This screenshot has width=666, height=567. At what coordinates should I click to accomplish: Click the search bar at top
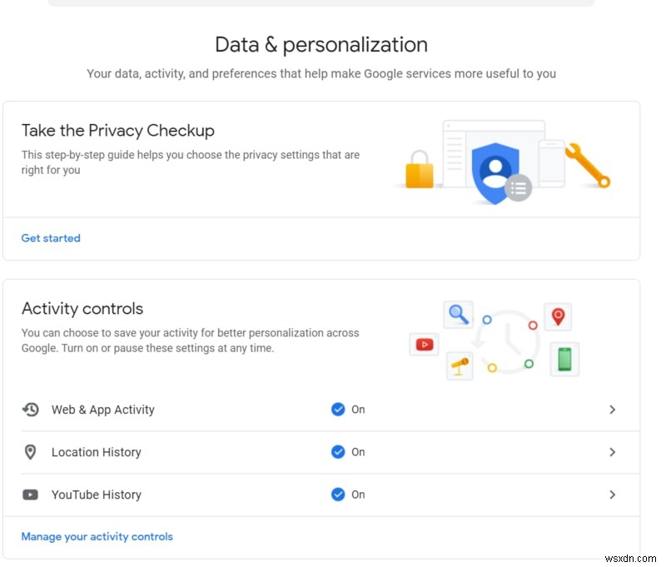(321, 4)
